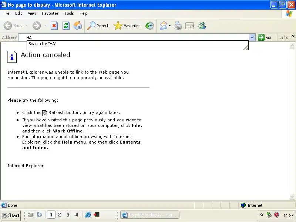
Task: Expand the Links toolbar chevron
Action: coord(293,36)
